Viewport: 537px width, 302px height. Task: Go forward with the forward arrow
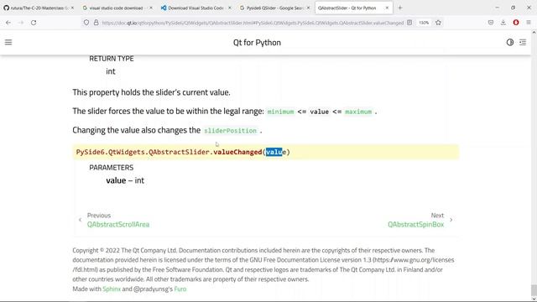point(21,23)
